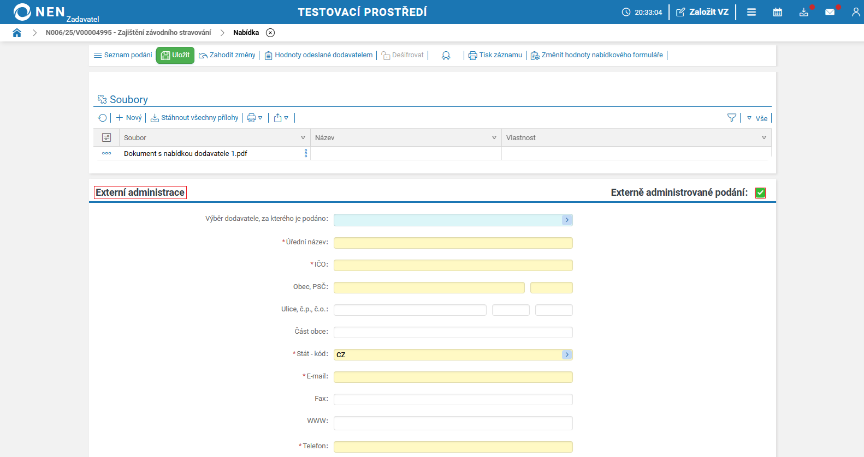Viewport: 864px width, 457px height.
Task: Toggle the select-all rows icon in table header
Action: (106, 137)
